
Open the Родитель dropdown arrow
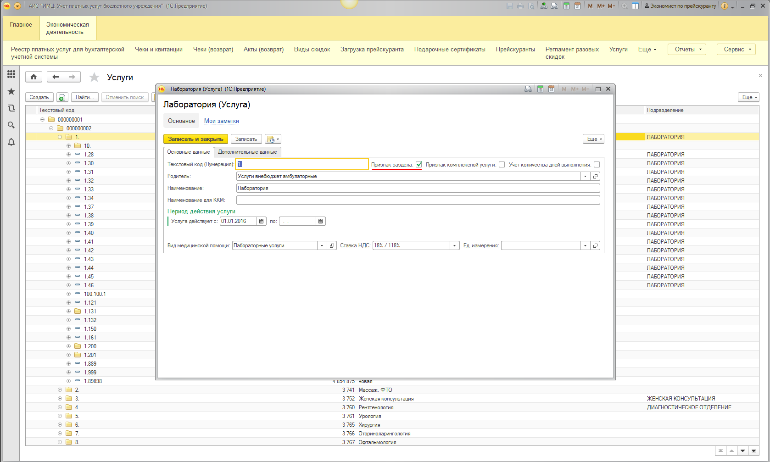[585, 176]
